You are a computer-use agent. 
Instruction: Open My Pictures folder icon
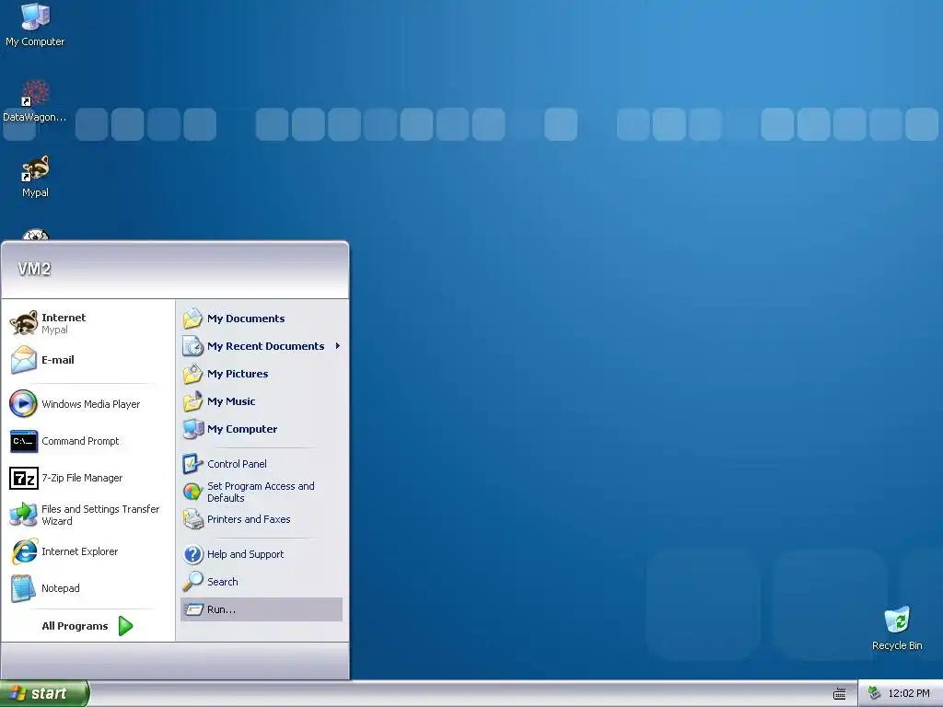(193, 374)
